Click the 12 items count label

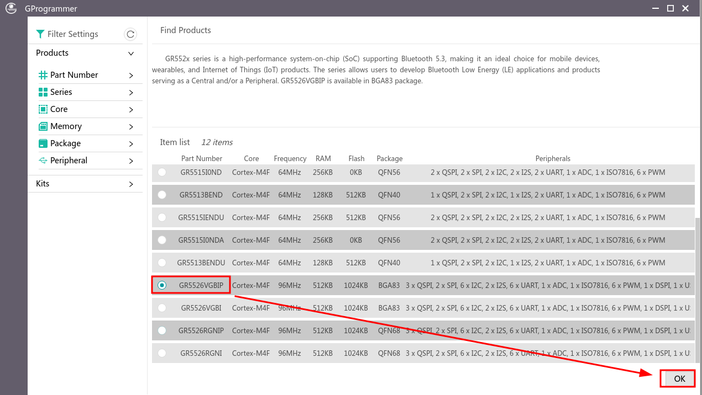click(x=217, y=142)
